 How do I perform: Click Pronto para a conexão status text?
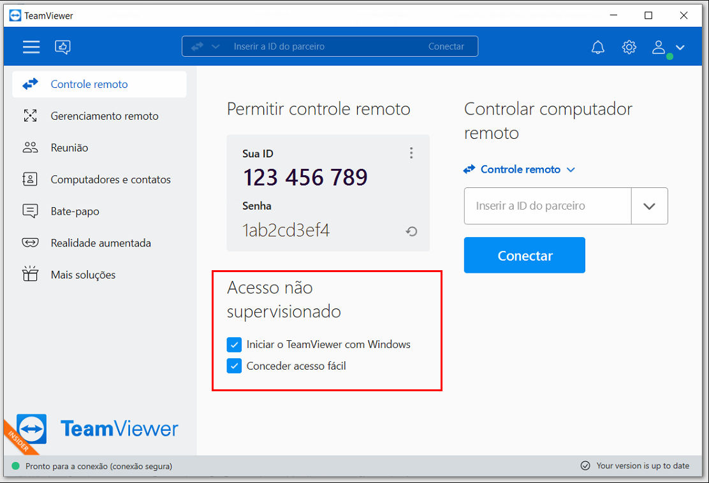99,466
